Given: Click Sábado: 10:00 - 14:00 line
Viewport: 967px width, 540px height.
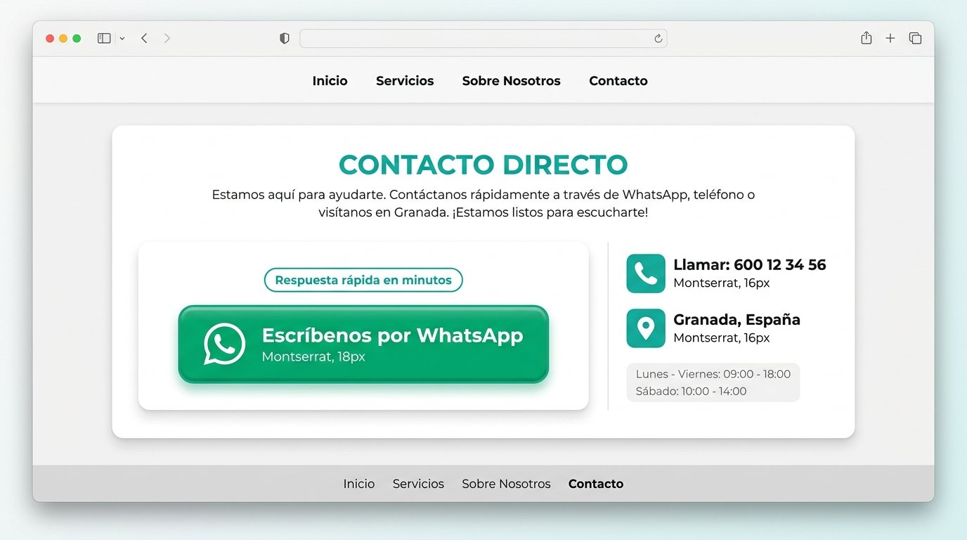Looking at the screenshot, I should tap(691, 391).
